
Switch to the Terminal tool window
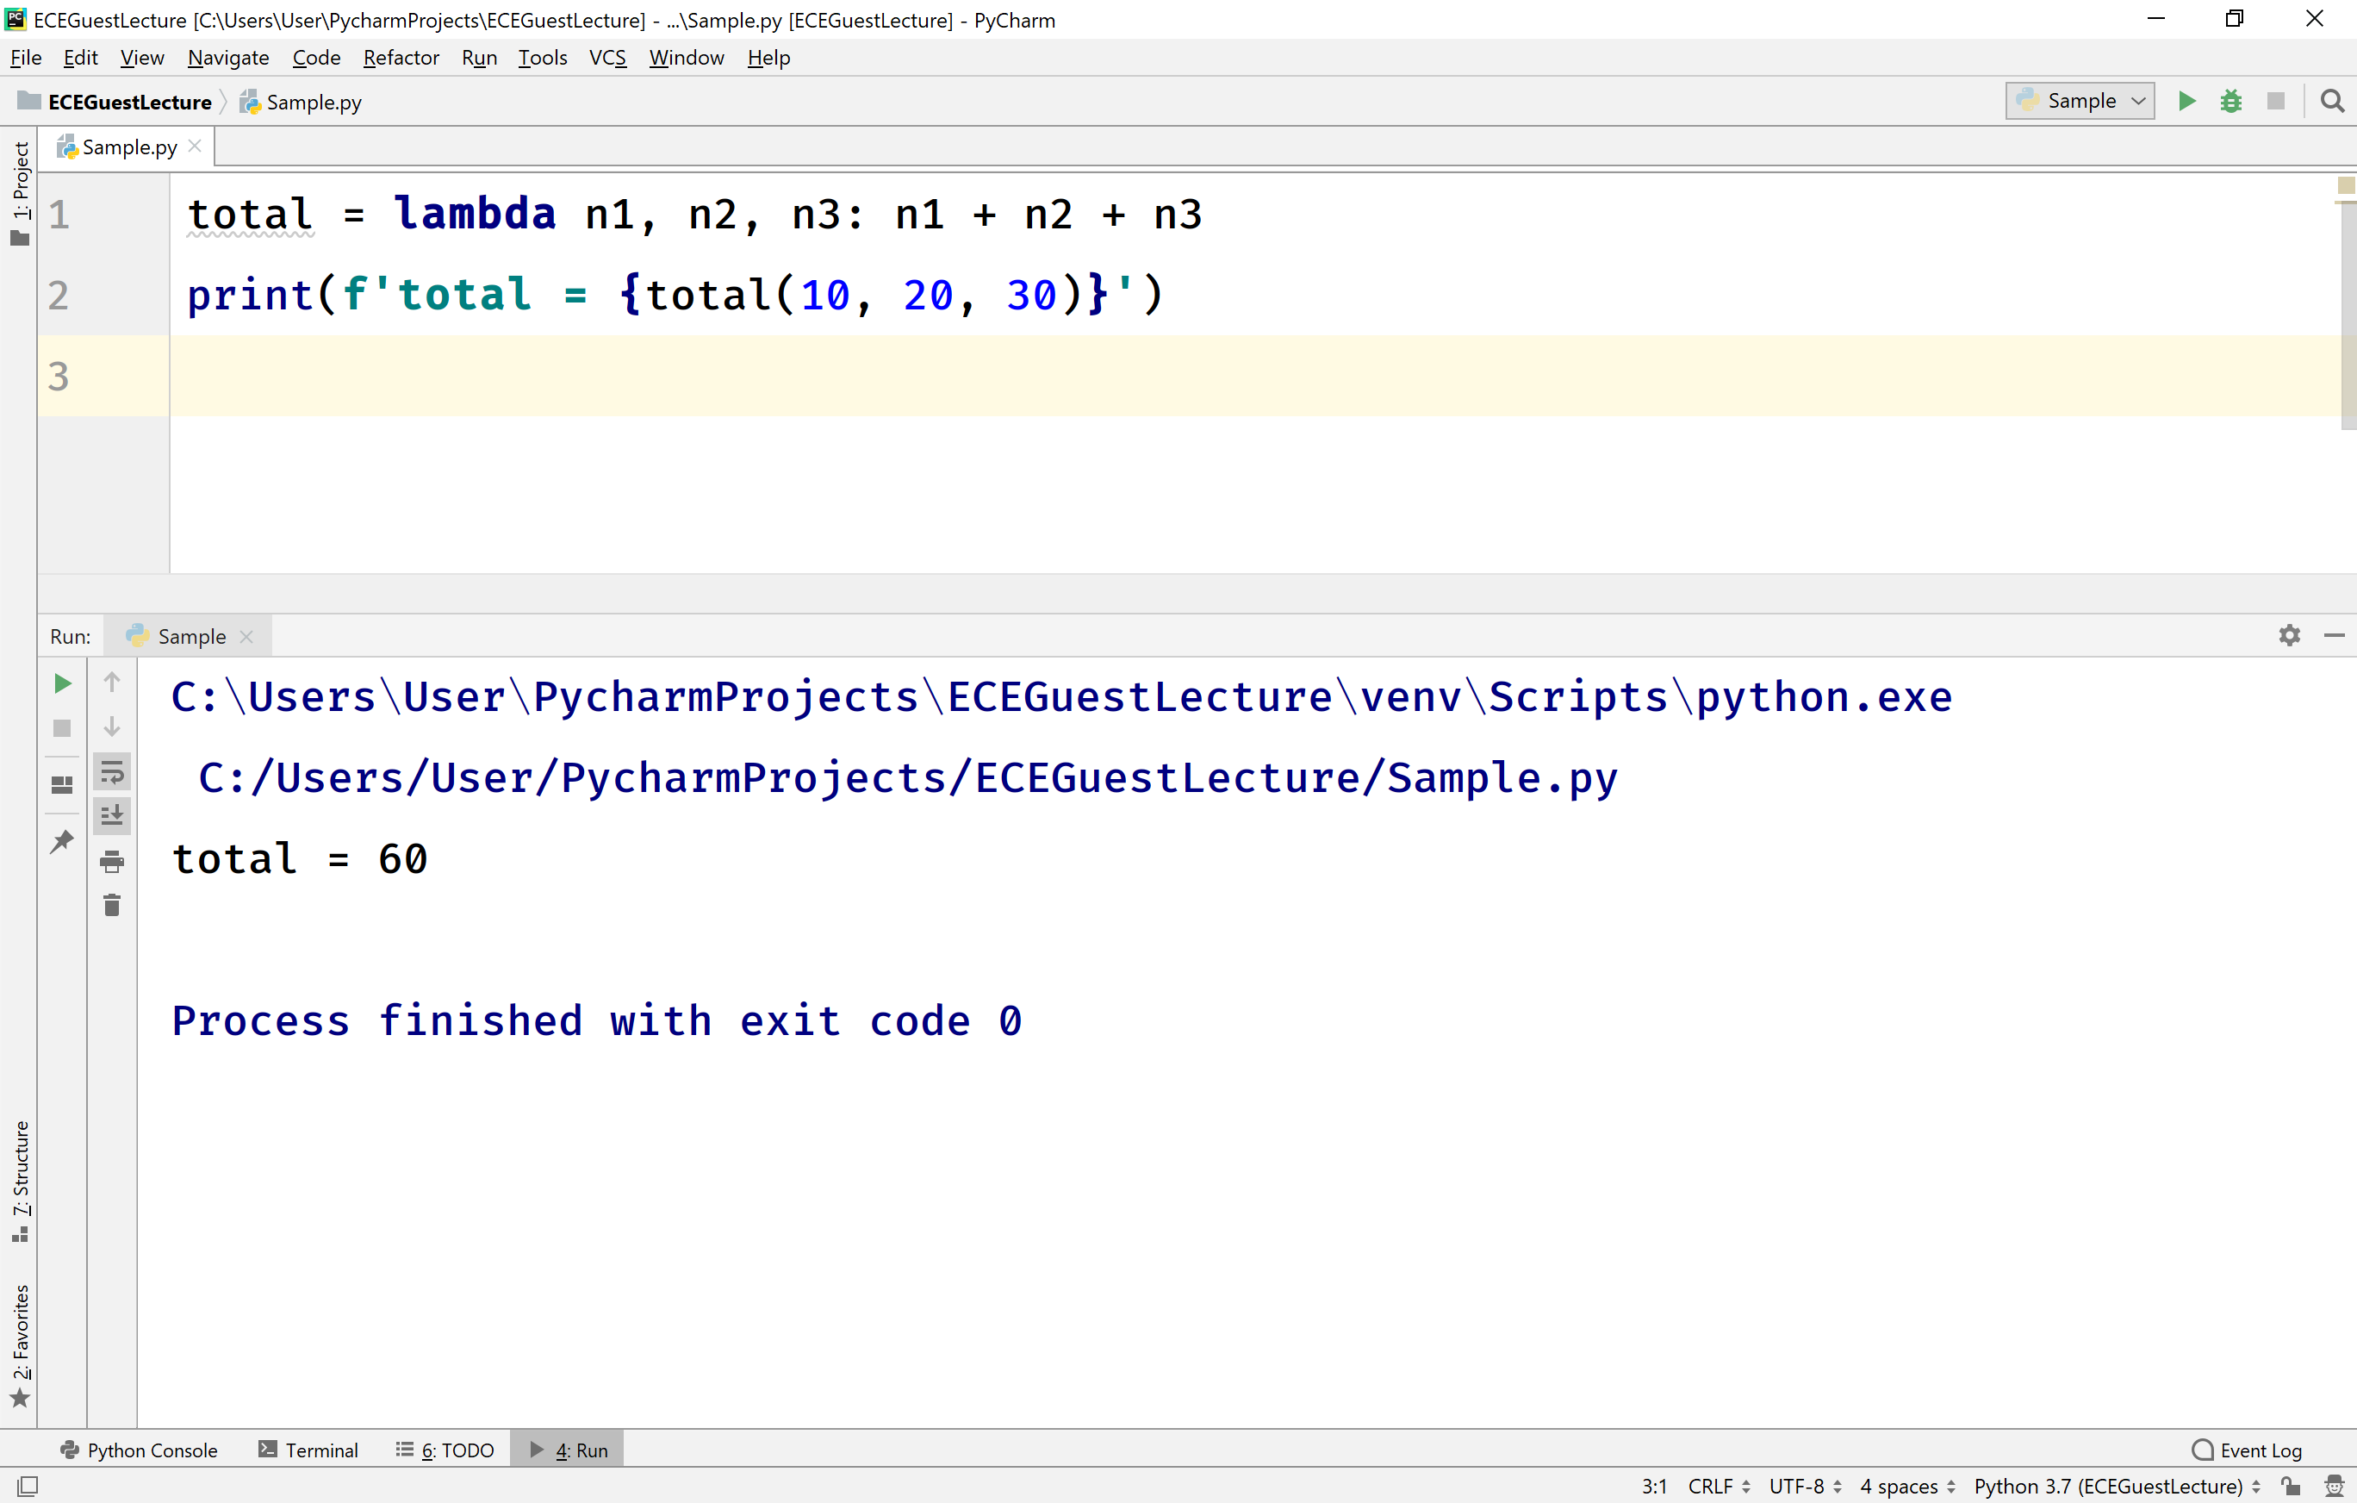pos(320,1450)
